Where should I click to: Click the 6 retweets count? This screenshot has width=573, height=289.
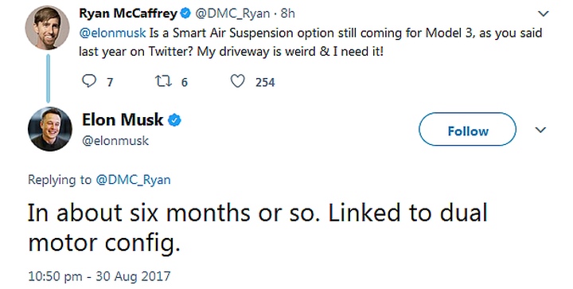[x=185, y=82]
